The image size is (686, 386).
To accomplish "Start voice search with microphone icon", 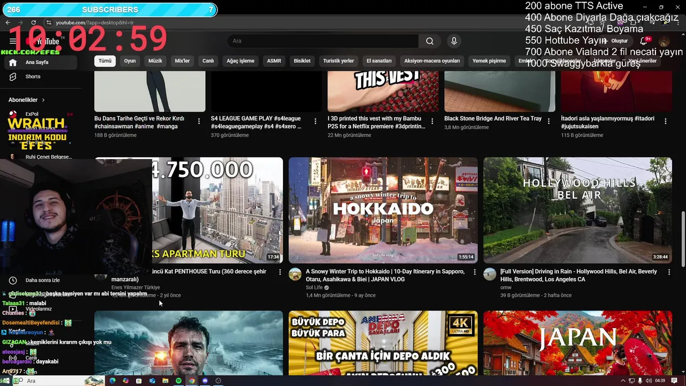I will coord(454,41).
